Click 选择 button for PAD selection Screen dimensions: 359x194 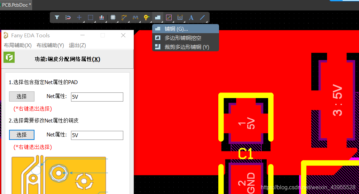pos(22,97)
